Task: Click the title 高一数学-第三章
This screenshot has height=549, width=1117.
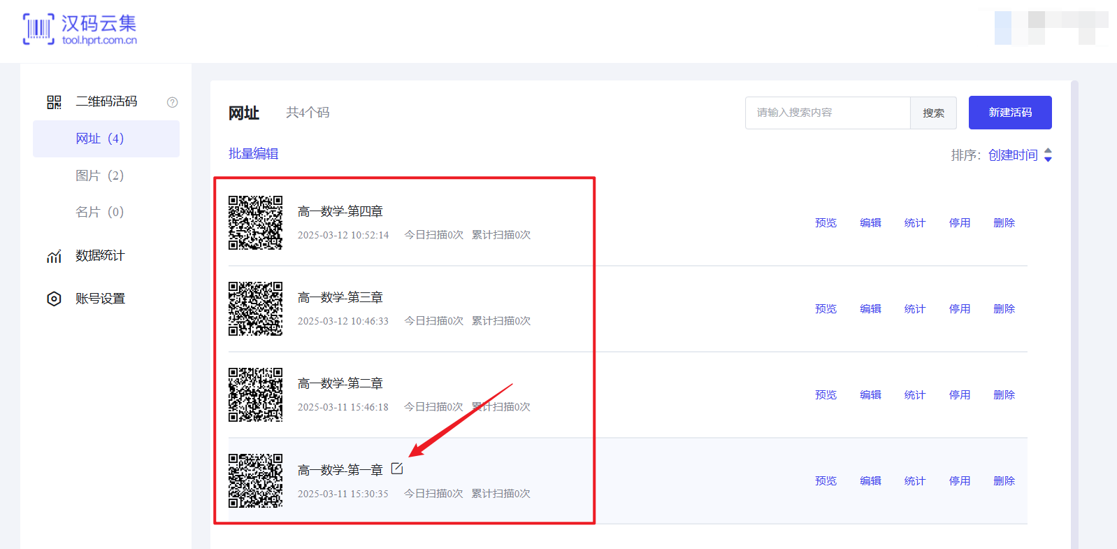Action: (340, 297)
